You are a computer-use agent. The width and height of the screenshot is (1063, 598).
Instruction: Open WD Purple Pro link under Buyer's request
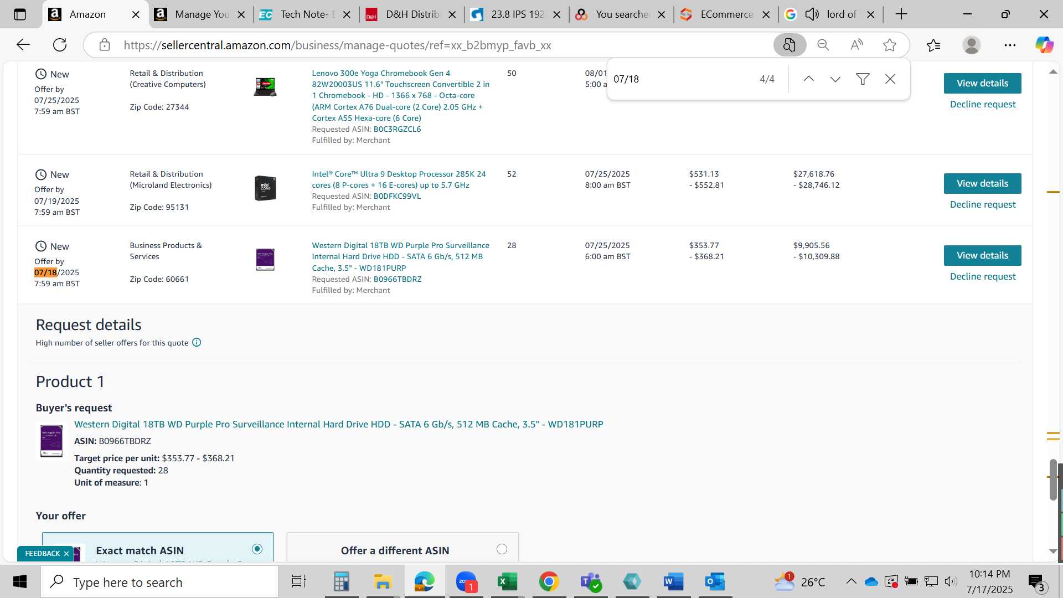[338, 424]
